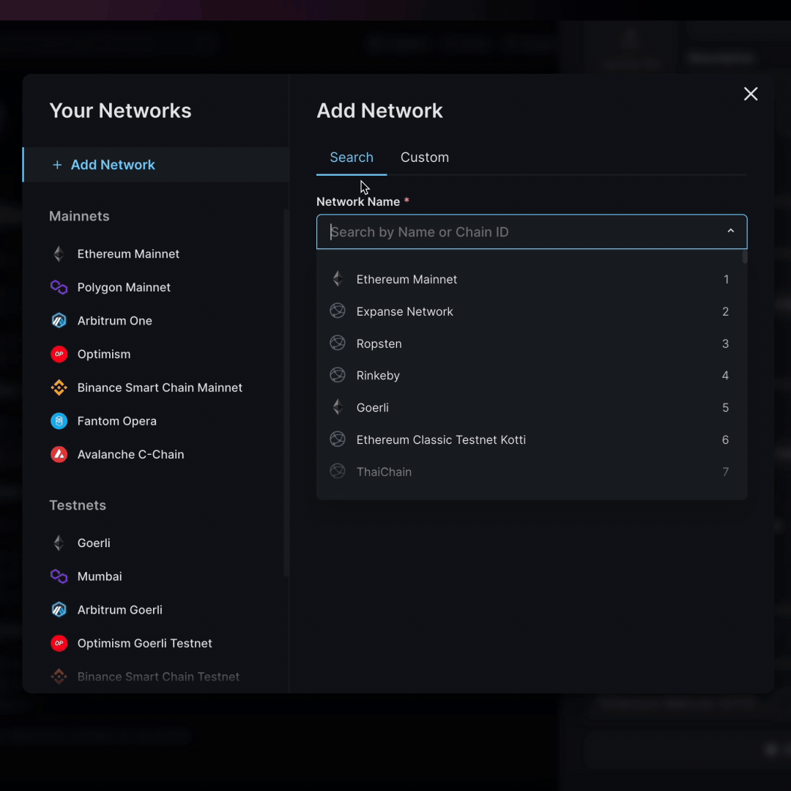
Task: Close the Add Network dialog
Action: [751, 94]
